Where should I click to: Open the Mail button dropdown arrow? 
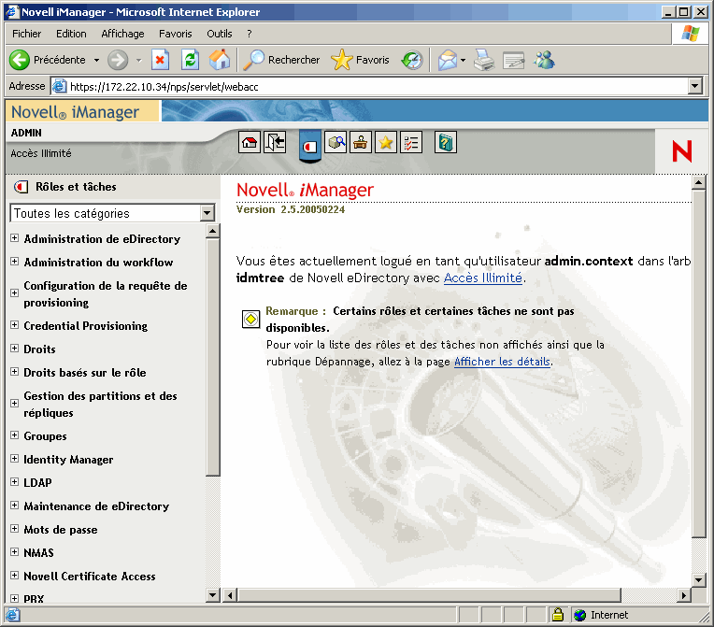(x=463, y=60)
